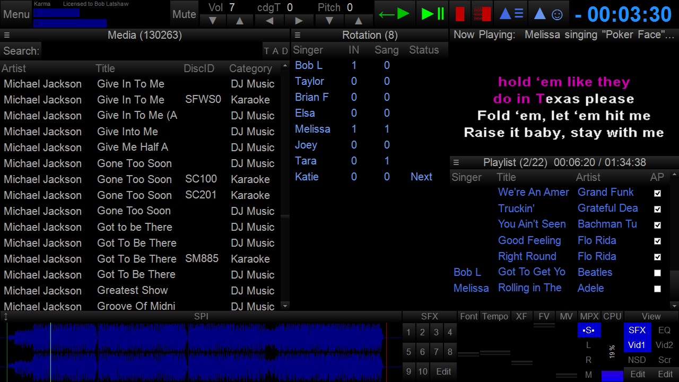The width and height of the screenshot is (679, 382).
Task: Click the solid red stop button
Action: (x=460, y=14)
